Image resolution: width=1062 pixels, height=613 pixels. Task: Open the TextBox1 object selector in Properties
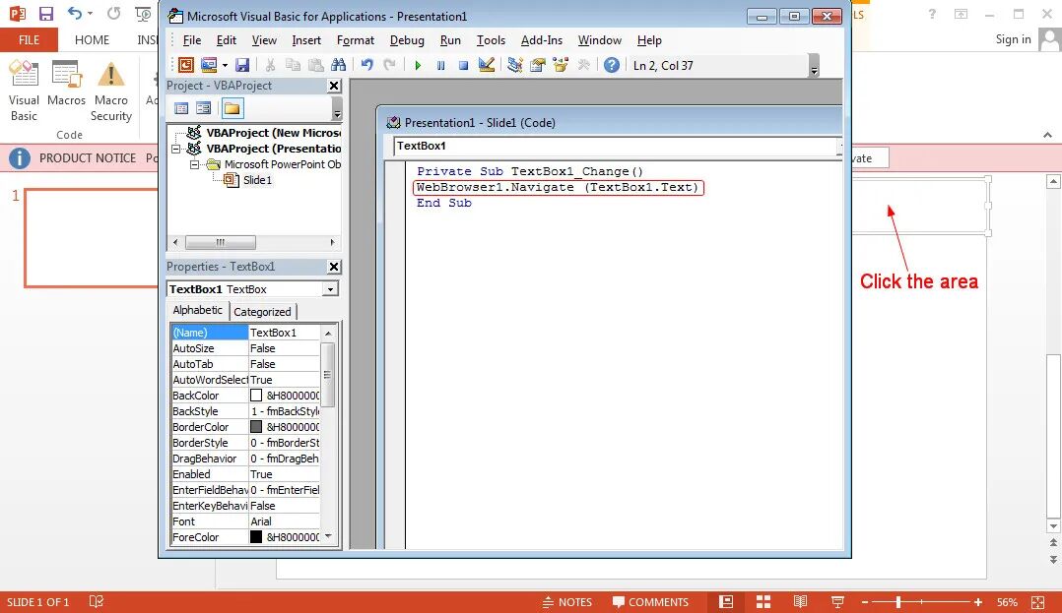330,289
